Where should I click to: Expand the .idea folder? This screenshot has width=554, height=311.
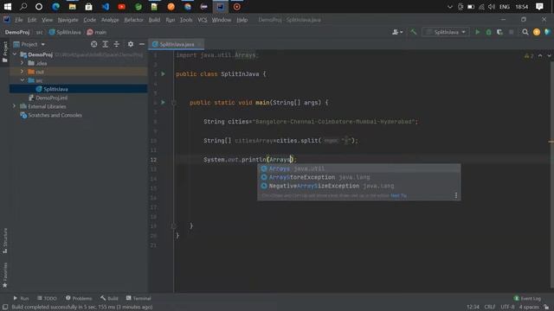pyautogui.click(x=22, y=63)
